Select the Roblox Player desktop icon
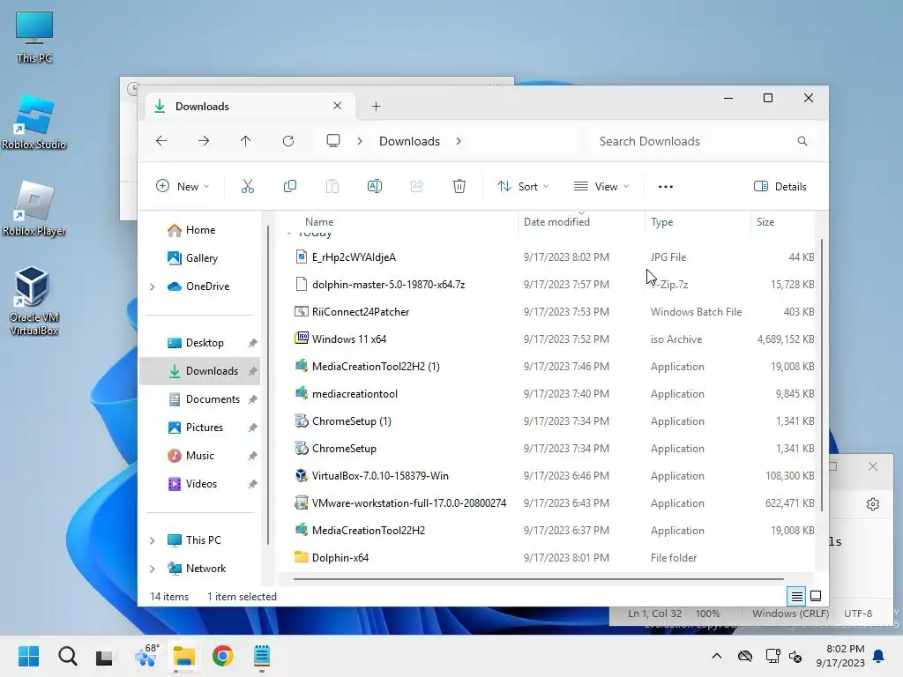 tap(34, 209)
